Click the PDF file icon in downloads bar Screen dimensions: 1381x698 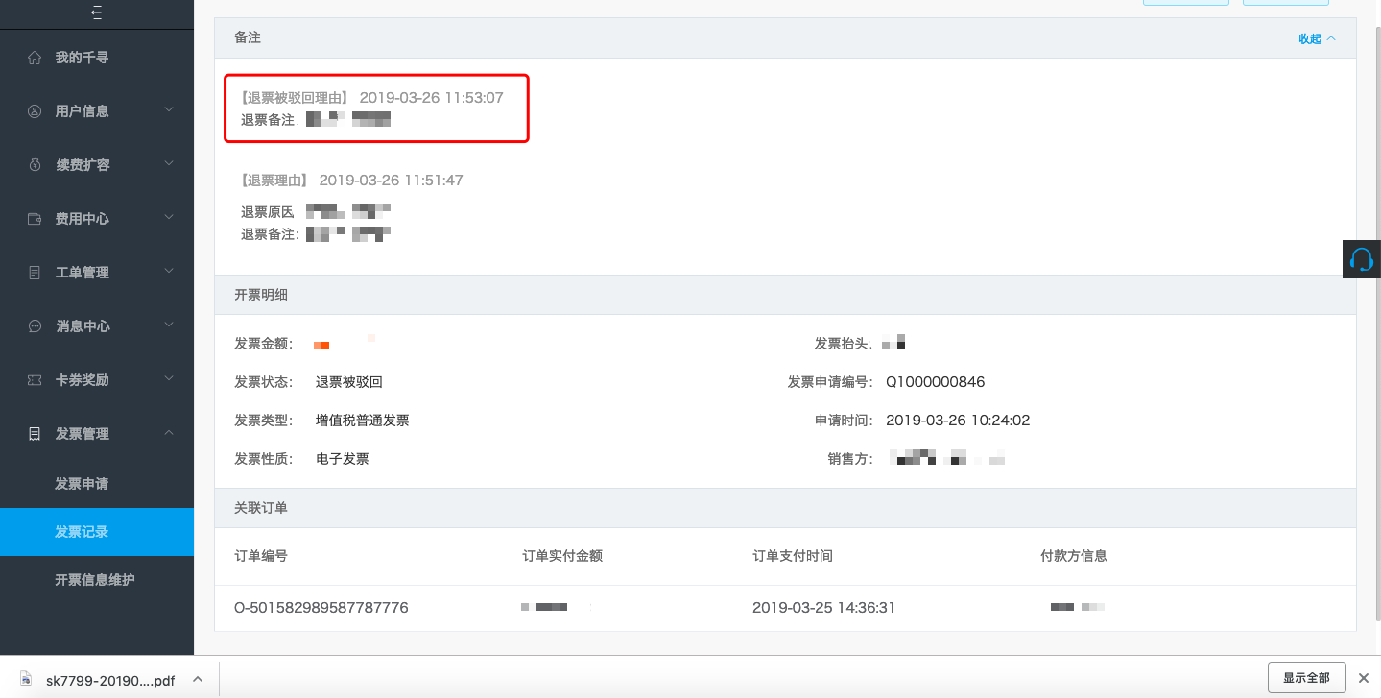26,679
